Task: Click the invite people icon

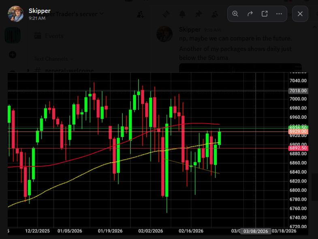Action: coord(140,14)
